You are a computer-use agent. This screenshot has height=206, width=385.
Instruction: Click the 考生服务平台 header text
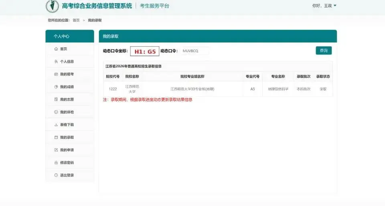[154, 6]
